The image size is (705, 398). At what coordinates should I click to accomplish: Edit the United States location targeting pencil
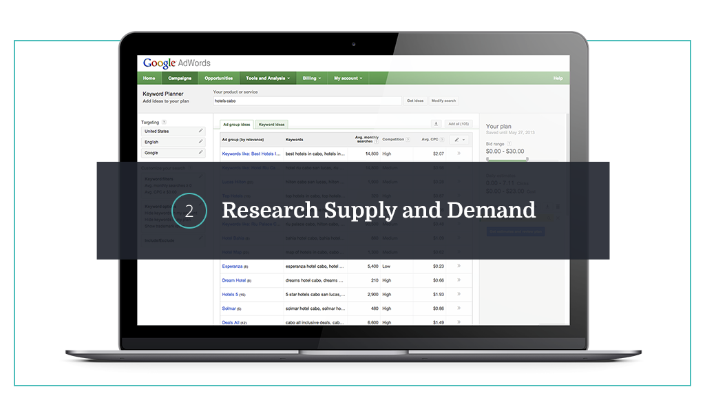point(200,131)
